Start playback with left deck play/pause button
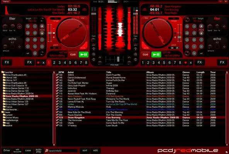Image resolution: width=229 pixels, height=154 pixels. click(x=83, y=54)
